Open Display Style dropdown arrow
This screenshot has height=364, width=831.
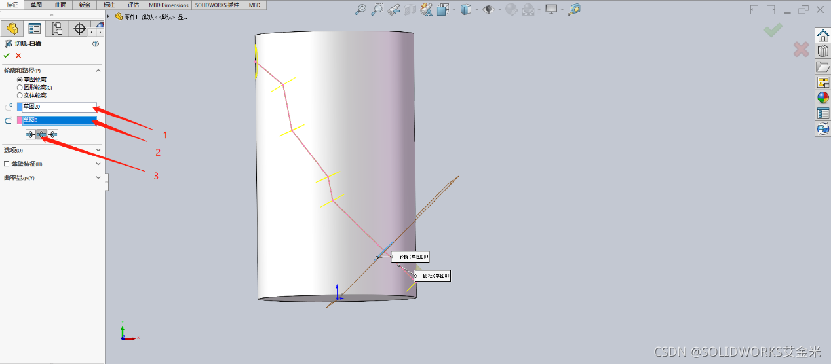pyautogui.click(x=476, y=9)
